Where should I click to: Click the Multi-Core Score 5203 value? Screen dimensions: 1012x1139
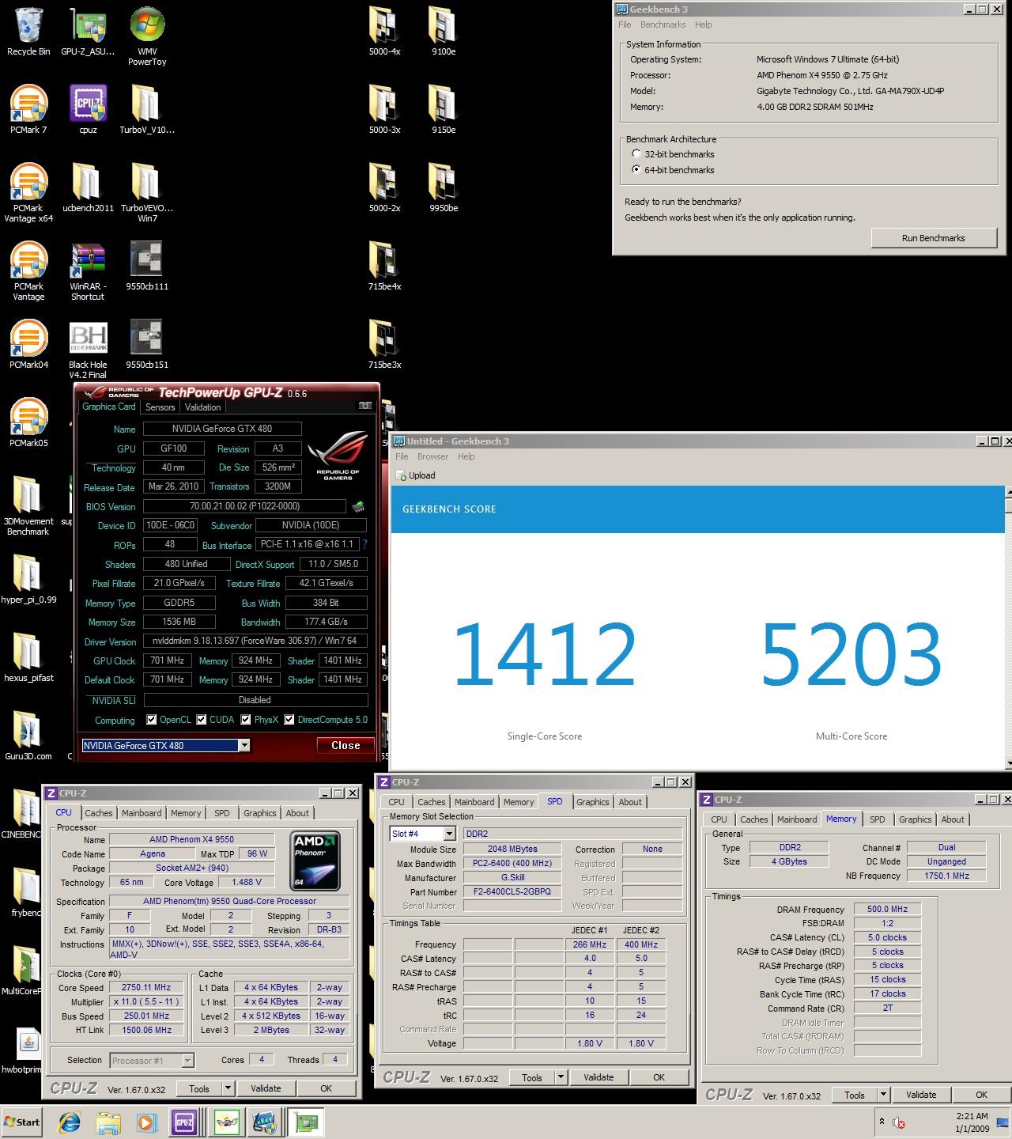tap(851, 653)
